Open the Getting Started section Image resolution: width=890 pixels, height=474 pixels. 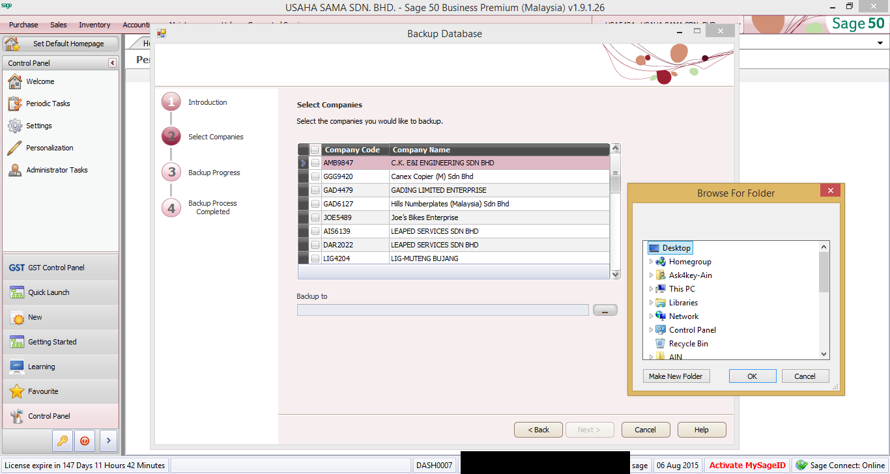(61, 342)
